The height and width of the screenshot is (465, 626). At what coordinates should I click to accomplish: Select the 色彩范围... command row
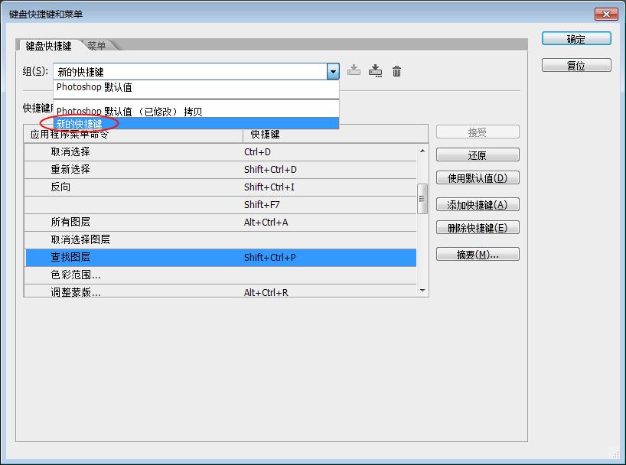coord(220,275)
